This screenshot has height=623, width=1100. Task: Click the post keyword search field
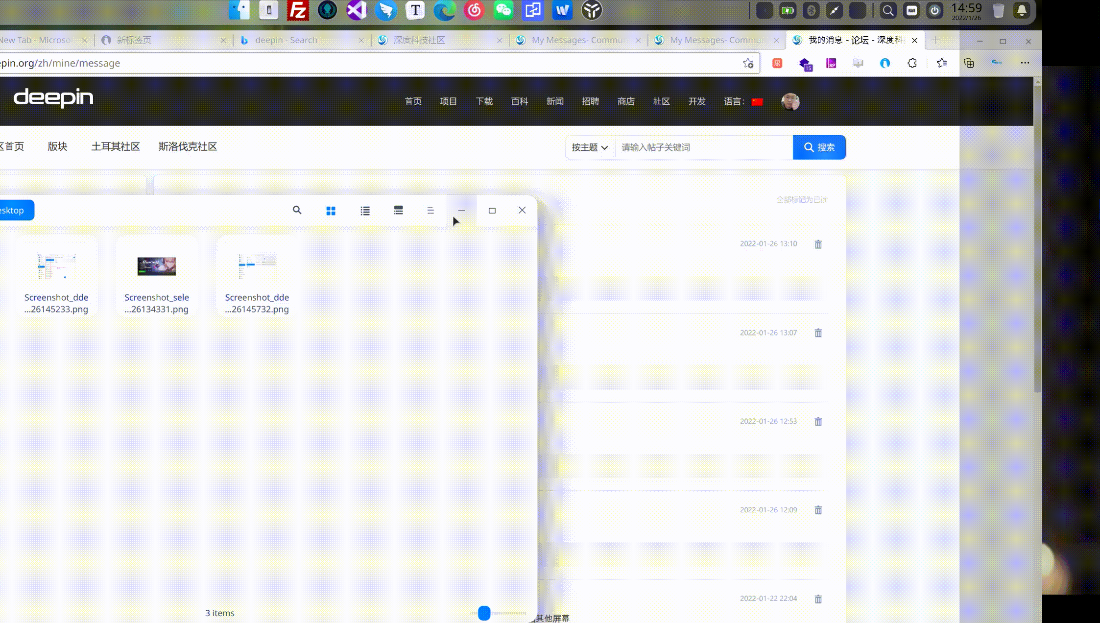click(x=703, y=147)
